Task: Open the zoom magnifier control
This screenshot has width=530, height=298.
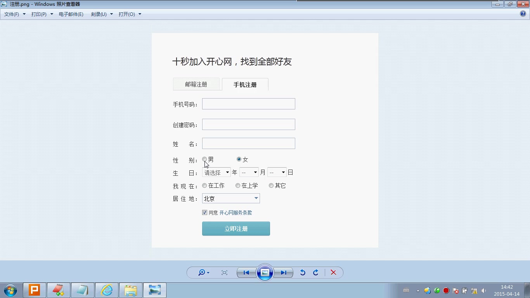Action: [204, 273]
